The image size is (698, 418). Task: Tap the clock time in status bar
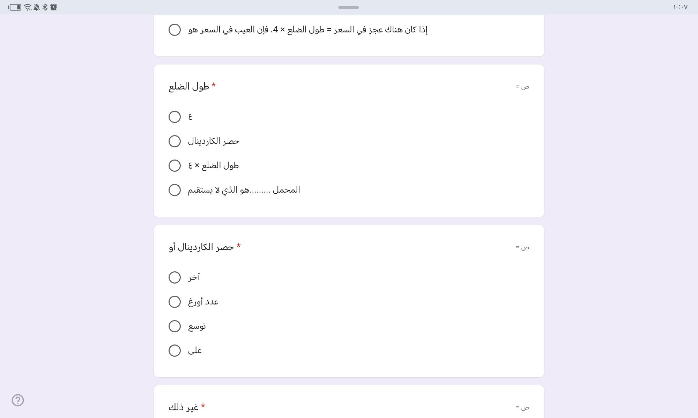pos(680,7)
